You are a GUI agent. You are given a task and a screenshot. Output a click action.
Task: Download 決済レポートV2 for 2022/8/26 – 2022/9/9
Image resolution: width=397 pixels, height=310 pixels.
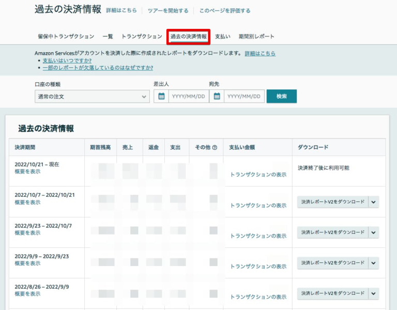(333, 293)
